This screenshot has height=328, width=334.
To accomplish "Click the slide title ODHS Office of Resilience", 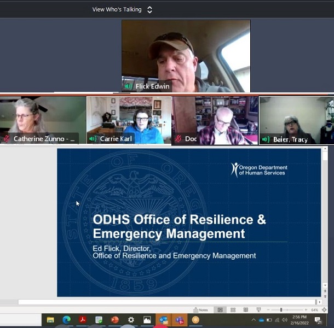I will [x=180, y=226].
